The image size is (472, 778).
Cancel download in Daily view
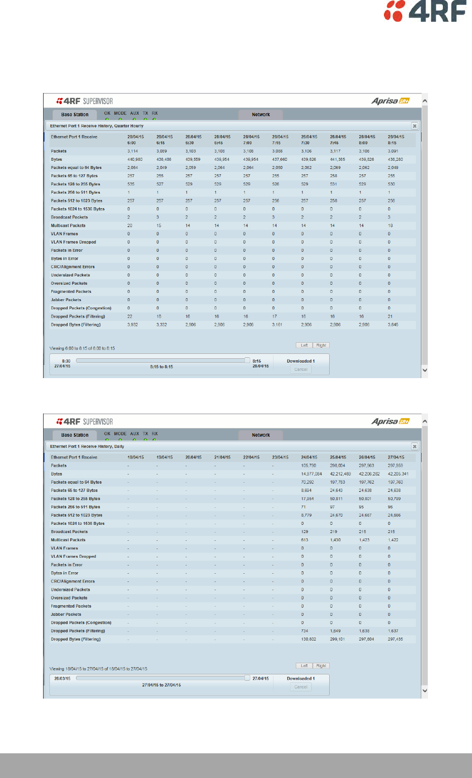pos(301,687)
